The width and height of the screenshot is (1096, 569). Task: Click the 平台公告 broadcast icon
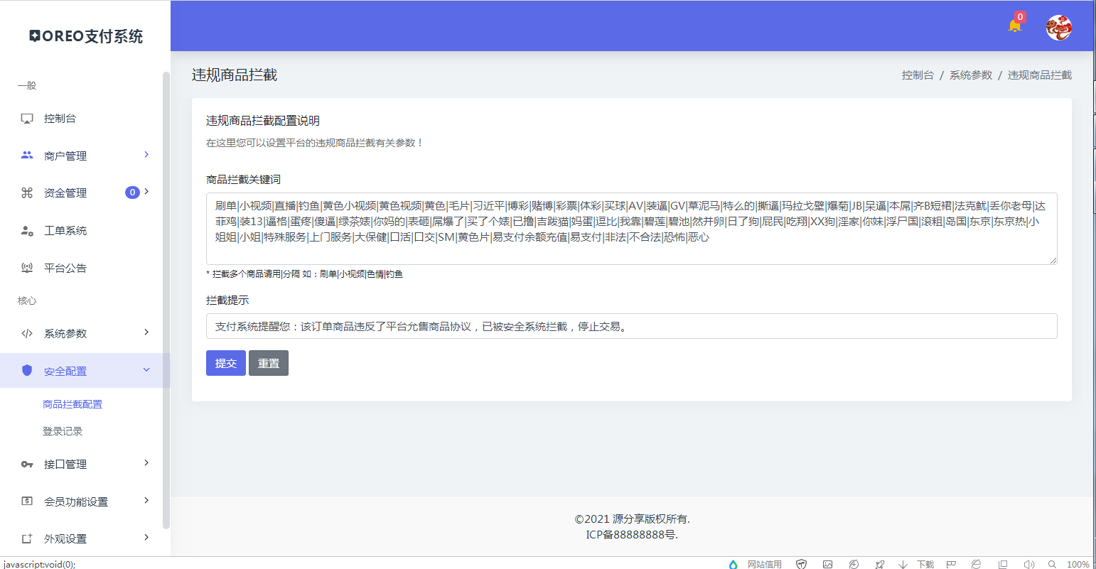pos(26,267)
